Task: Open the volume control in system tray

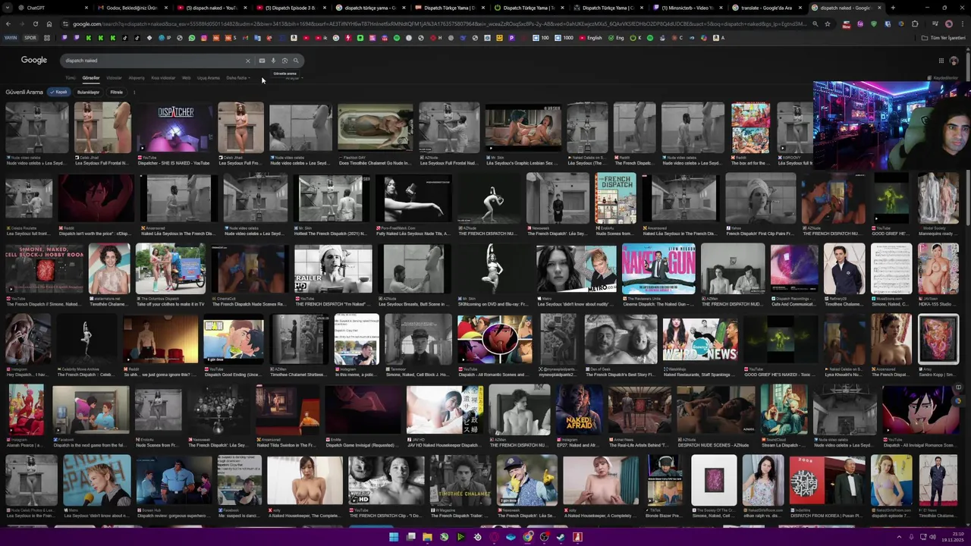Action: click(932, 537)
